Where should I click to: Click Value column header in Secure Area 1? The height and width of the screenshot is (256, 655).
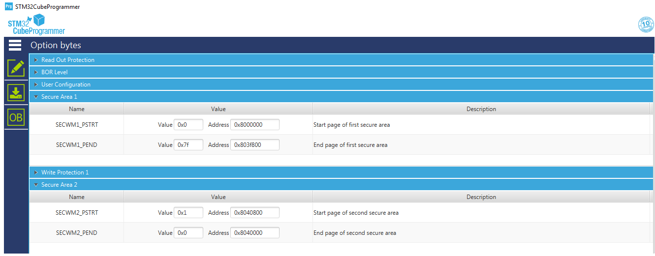tap(218, 109)
